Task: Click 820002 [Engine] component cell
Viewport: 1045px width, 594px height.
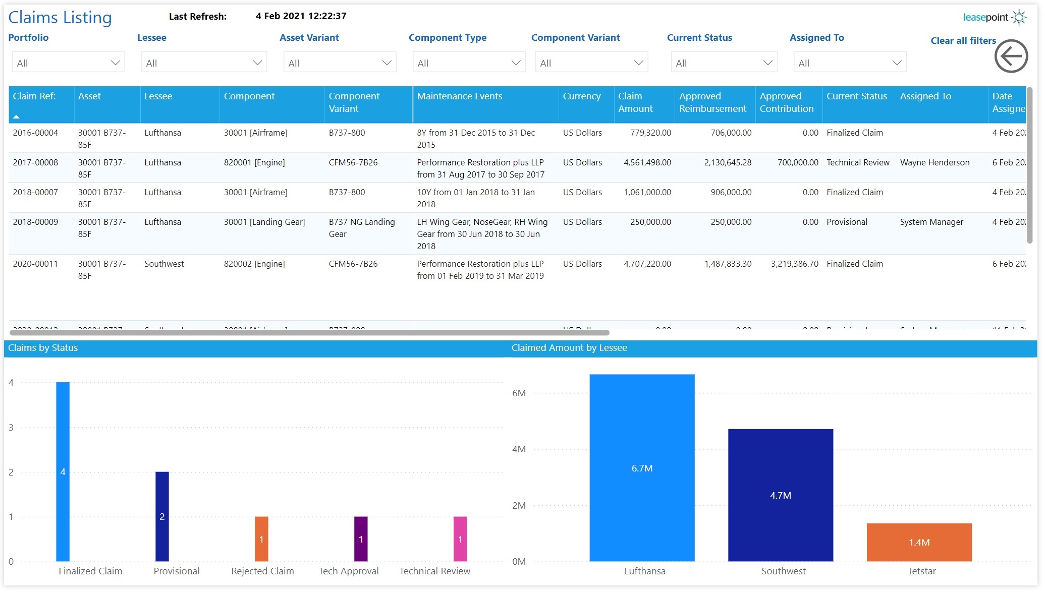Action: pyautogui.click(x=254, y=264)
